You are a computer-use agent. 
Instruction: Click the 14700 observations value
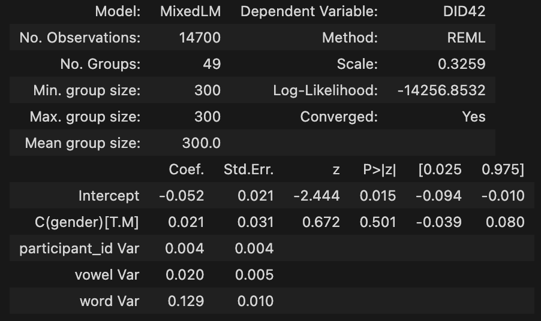200,38
